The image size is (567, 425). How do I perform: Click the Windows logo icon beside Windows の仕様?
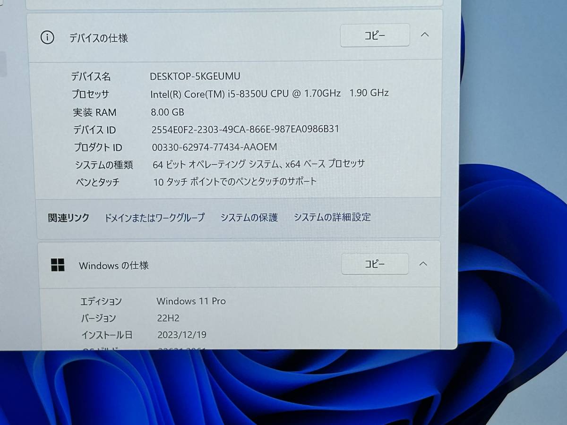(58, 265)
